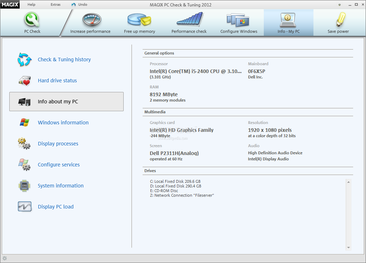Click the 8192 MByte RAM value
Screen dimensions: 366x263
click(164, 94)
